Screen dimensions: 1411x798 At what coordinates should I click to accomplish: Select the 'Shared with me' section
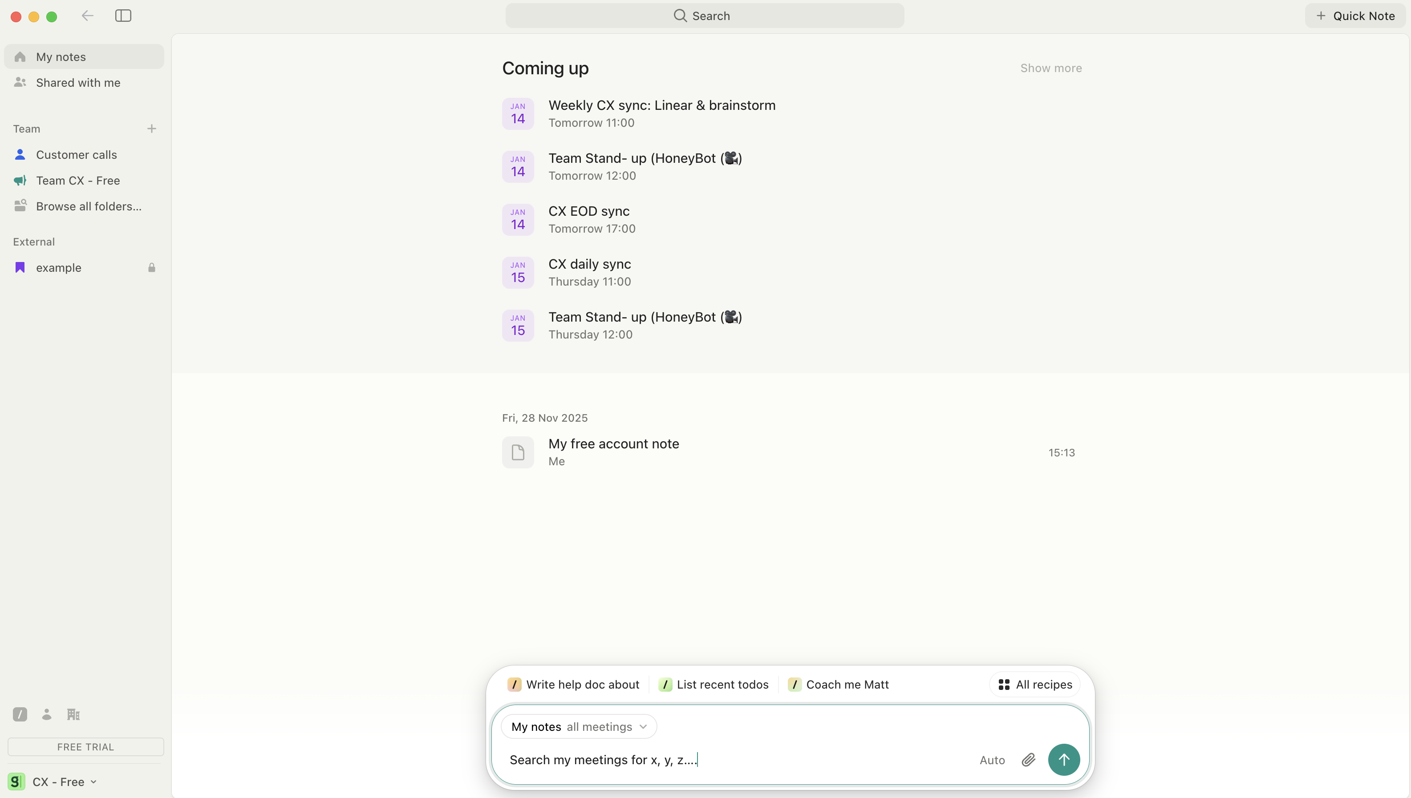tap(78, 83)
